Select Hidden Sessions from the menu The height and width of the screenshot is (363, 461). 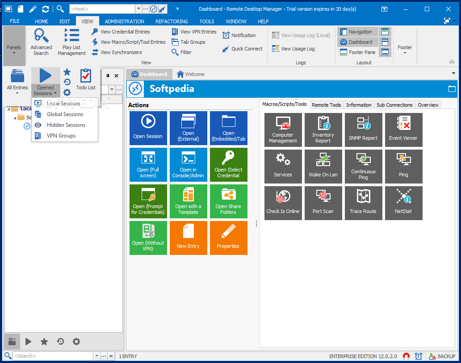pyautogui.click(x=65, y=125)
